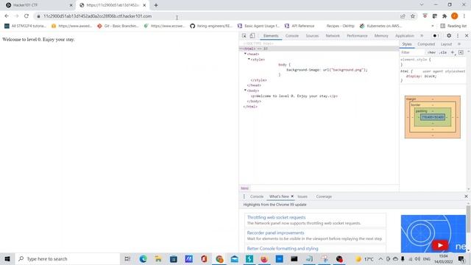The width and height of the screenshot is (471, 265).
Task: Toggle the computed styles sidebar pane icon
Action: 461,52
